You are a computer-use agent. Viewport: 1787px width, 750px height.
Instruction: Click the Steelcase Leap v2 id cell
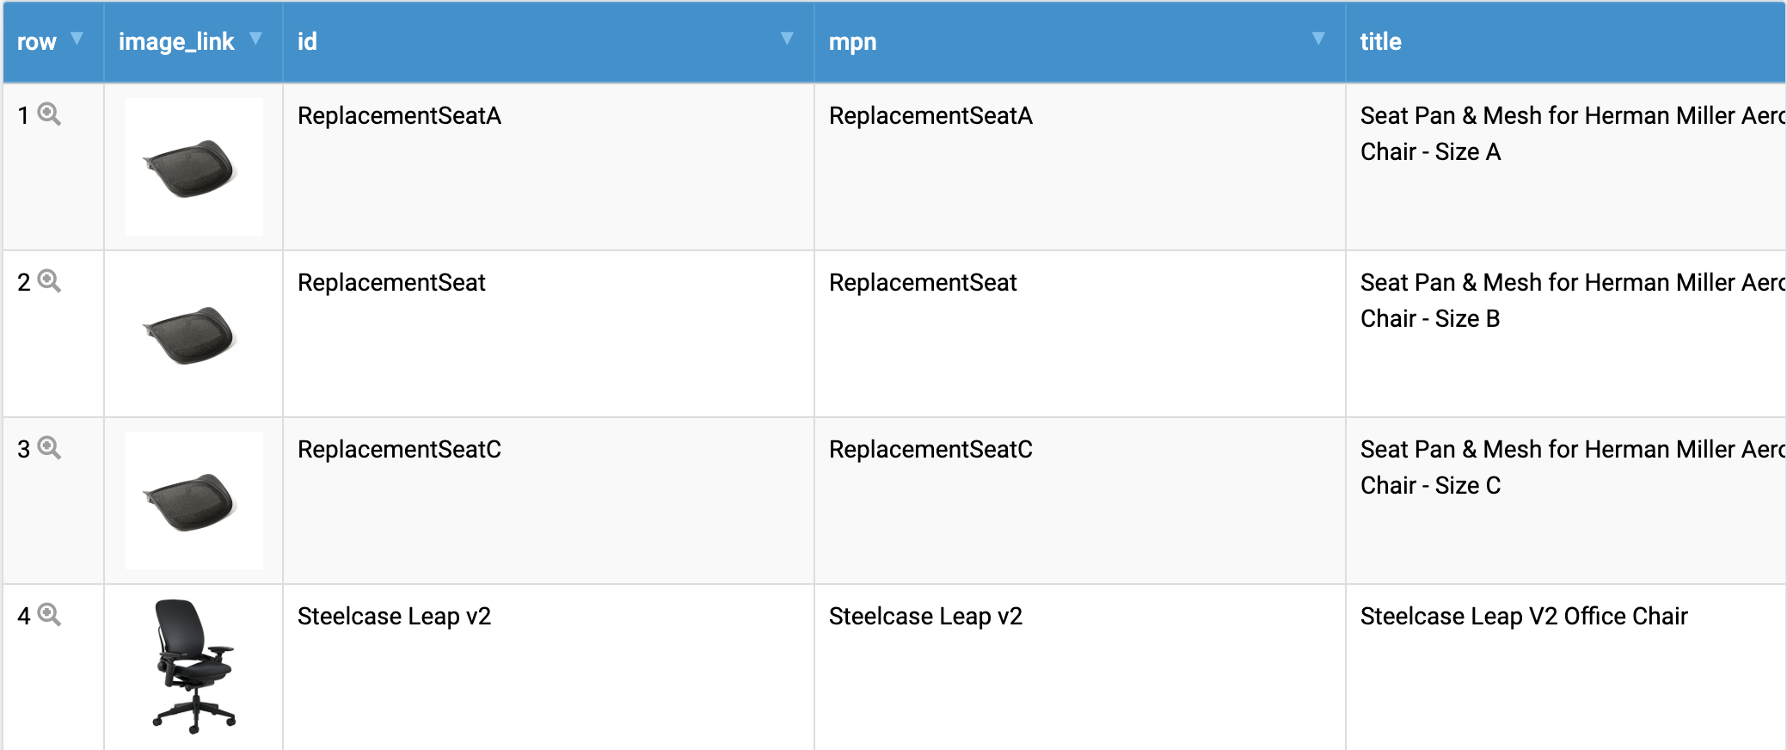tap(394, 617)
